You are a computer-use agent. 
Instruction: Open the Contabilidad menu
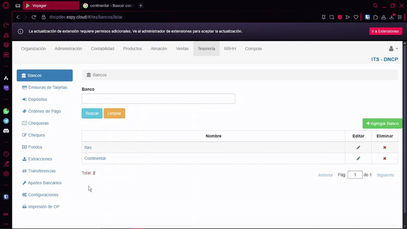tap(102, 49)
